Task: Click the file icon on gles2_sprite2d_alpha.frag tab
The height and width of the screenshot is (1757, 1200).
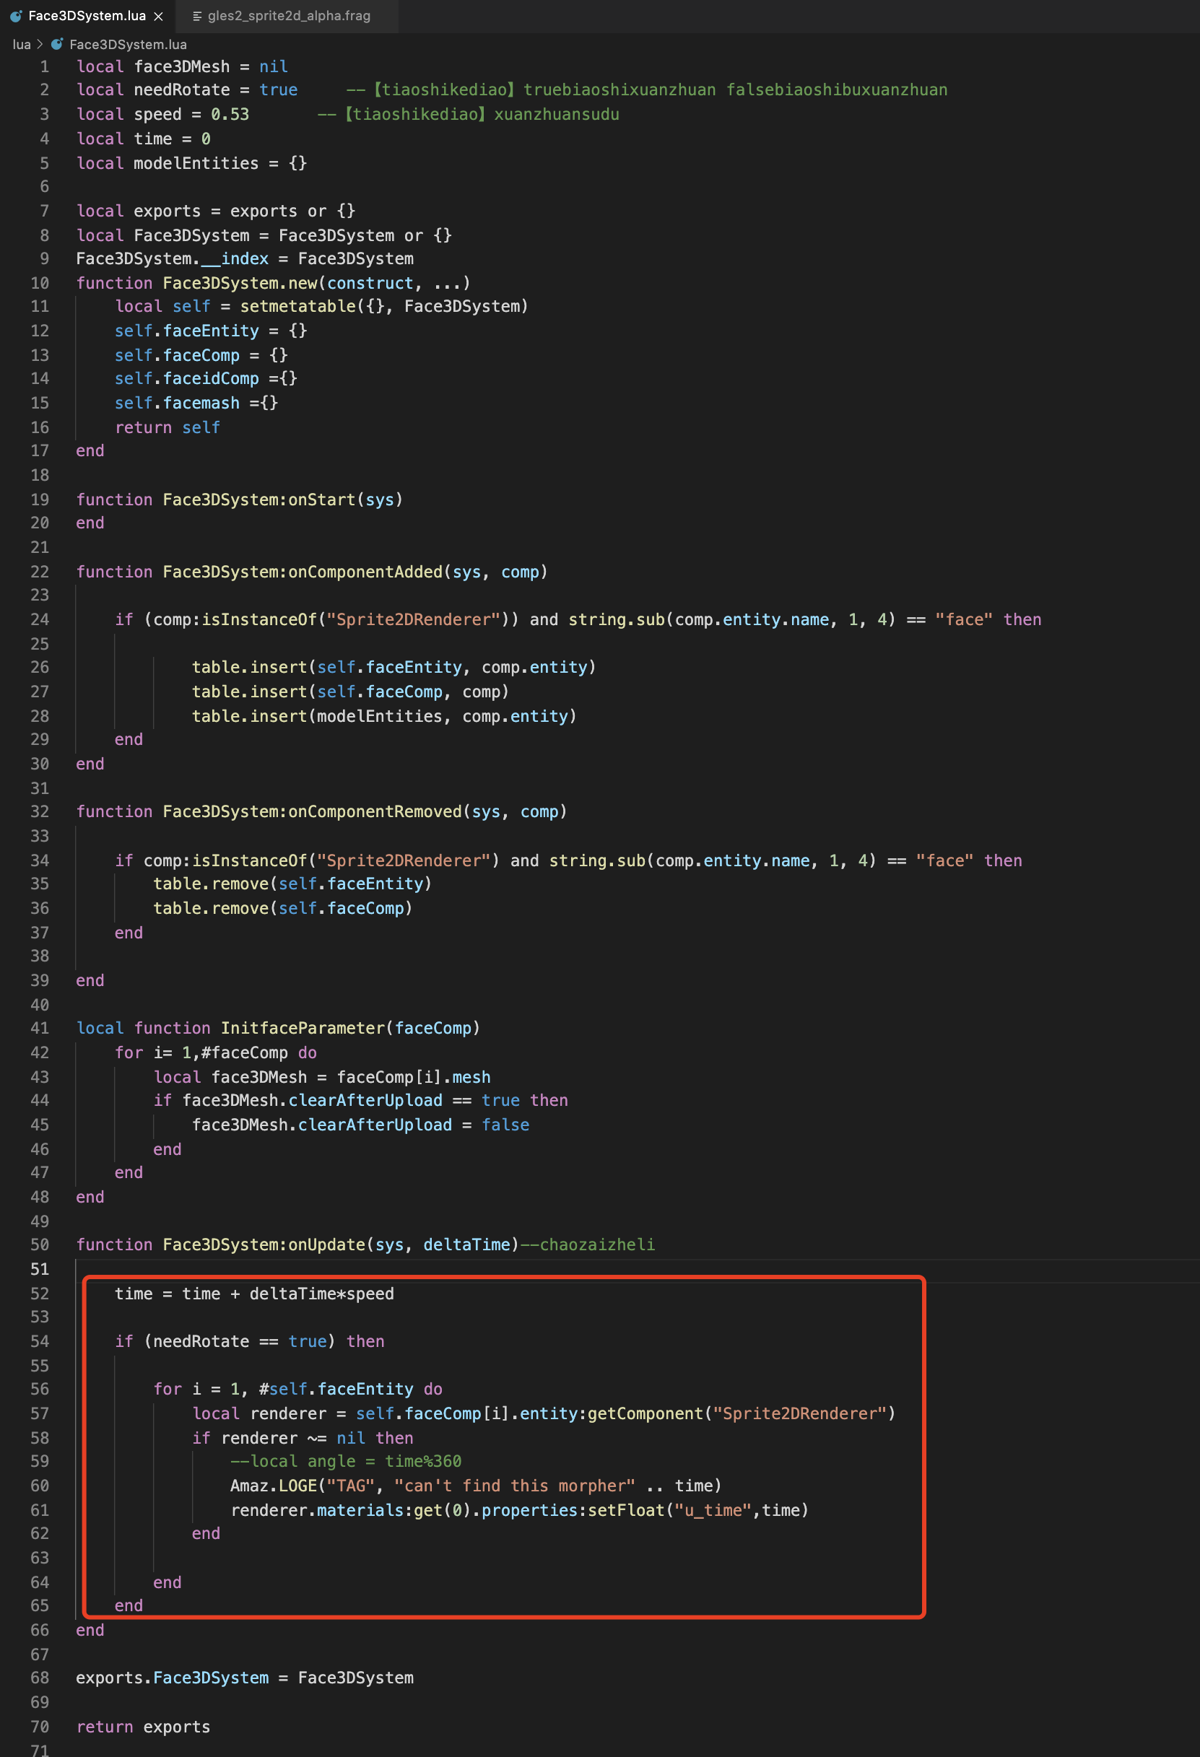Action: (x=196, y=16)
